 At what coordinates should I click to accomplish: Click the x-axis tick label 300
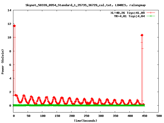coord(101,116)
